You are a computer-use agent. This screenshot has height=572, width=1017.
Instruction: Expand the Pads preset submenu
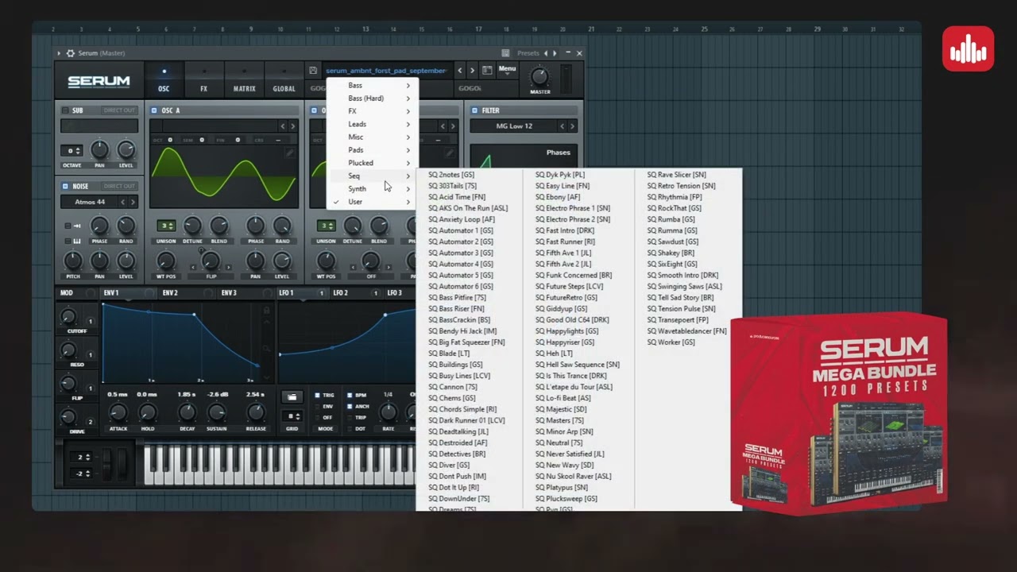(x=372, y=150)
